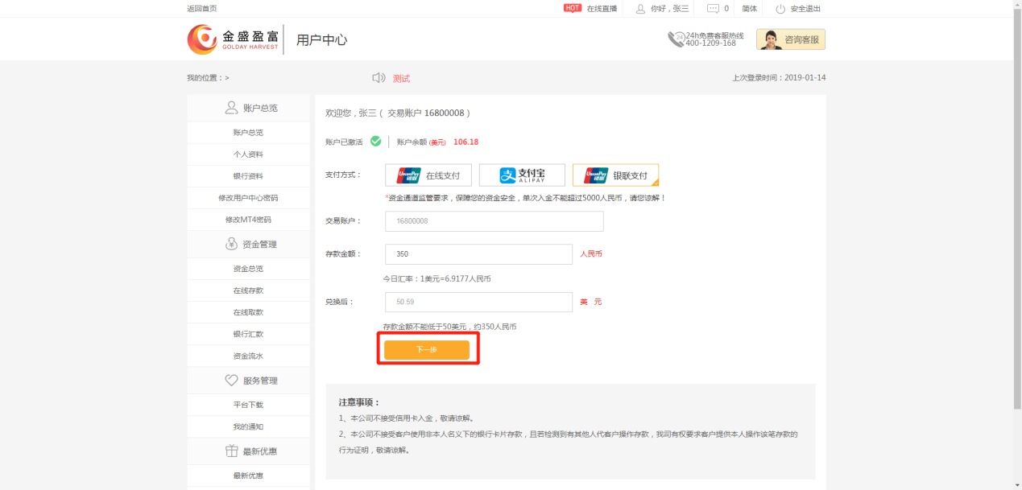Screen dimensions: 1022x490
Task: Click the 用户中心 header title
Action: [x=321, y=40]
